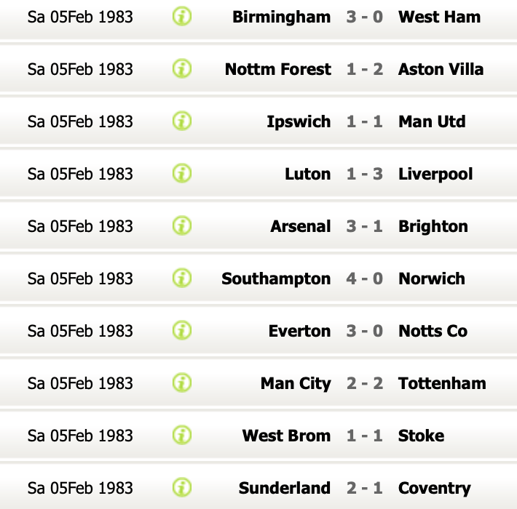The width and height of the screenshot is (517, 509).
Task: Click the Stoke team name
Action: [x=421, y=436]
